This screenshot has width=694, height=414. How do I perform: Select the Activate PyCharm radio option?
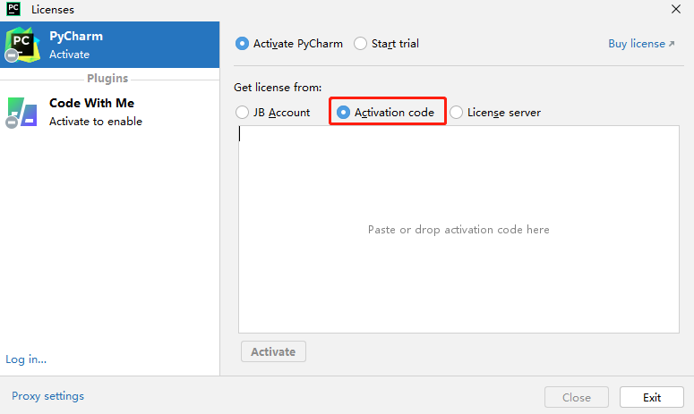pyautogui.click(x=243, y=43)
